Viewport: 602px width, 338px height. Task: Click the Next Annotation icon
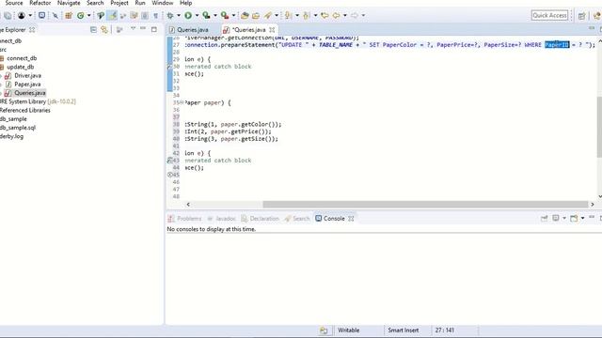click(288, 15)
